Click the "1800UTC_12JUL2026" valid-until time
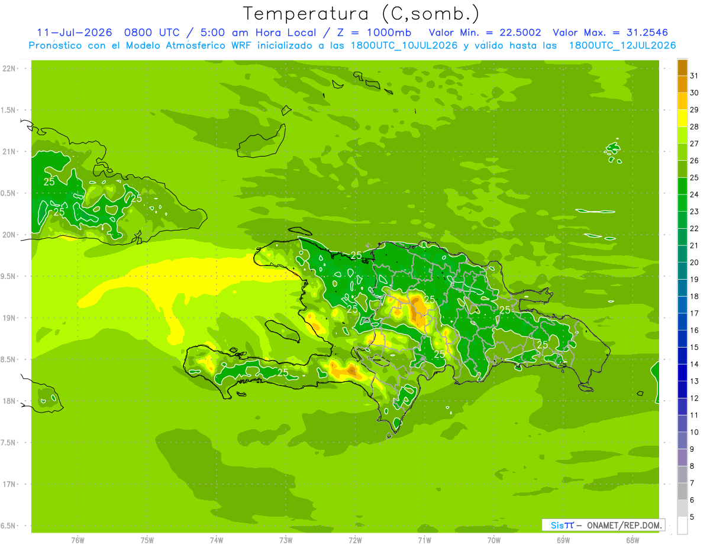Viewport: 710px width, 548px height. 622,46
